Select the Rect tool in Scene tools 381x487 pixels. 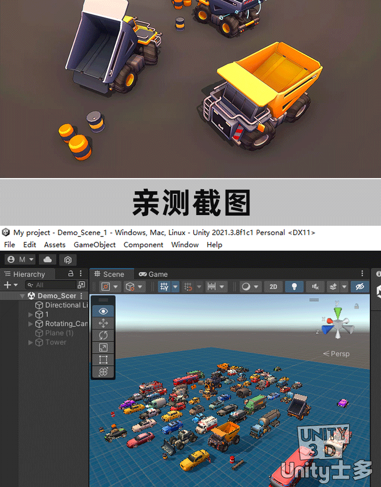pos(103,360)
